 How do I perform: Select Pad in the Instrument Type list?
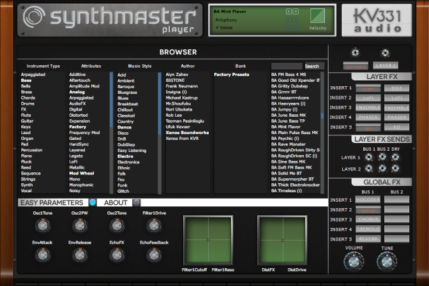[25, 144]
